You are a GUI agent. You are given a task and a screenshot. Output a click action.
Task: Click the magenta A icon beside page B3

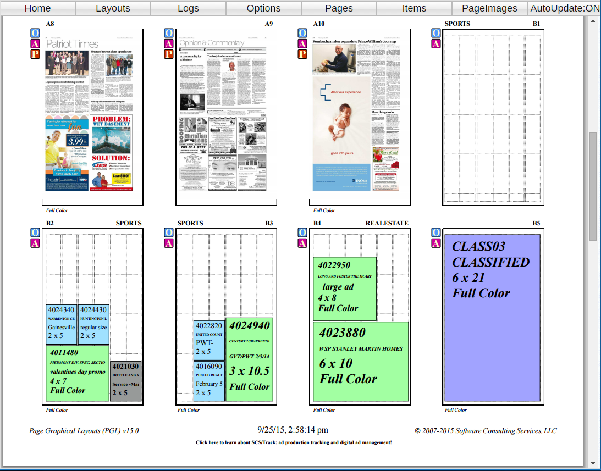[x=169, y=243]
